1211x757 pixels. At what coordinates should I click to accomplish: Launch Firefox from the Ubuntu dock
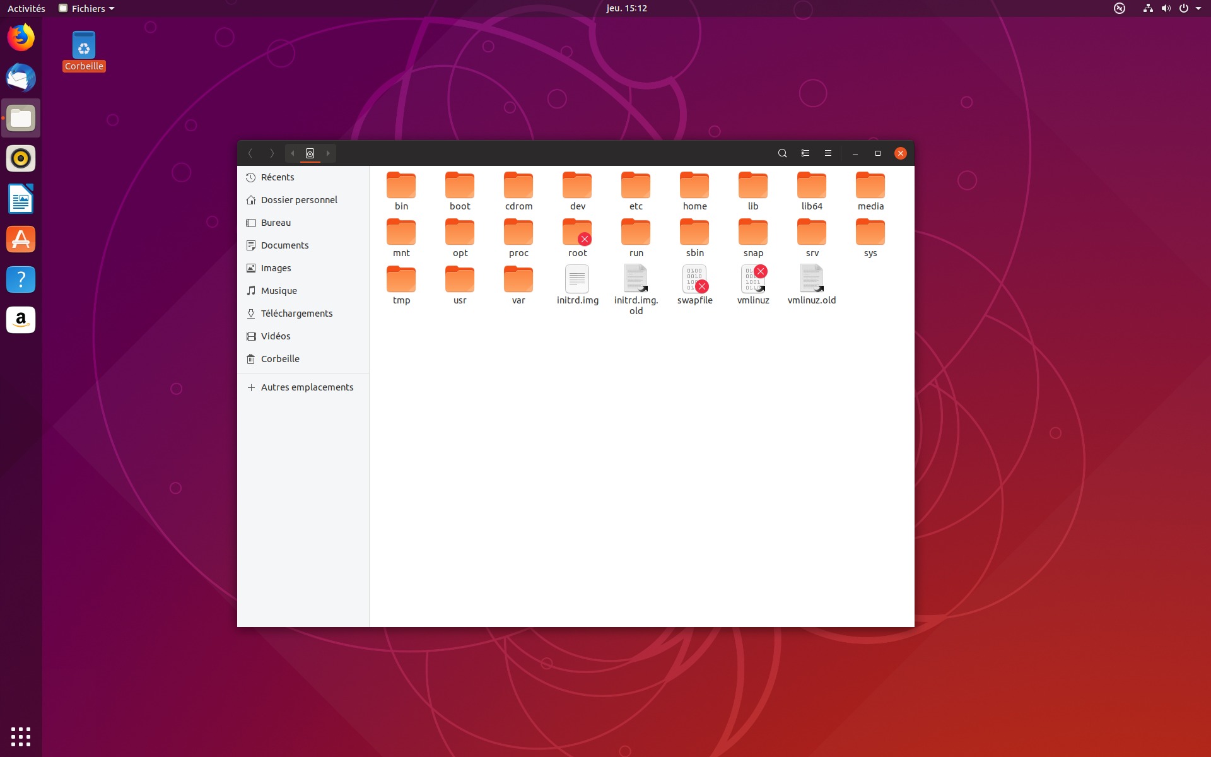pyautogui.click(x=21, y=38)
